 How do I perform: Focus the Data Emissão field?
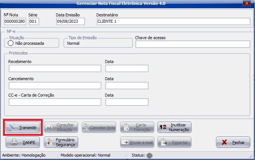pyautogui.click(x=70, y=21)
